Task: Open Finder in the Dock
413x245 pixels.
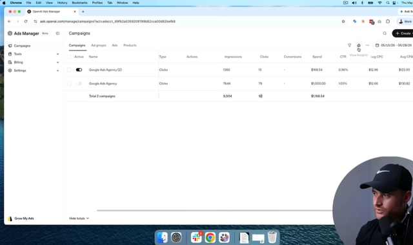Action: tap(162, 237)
